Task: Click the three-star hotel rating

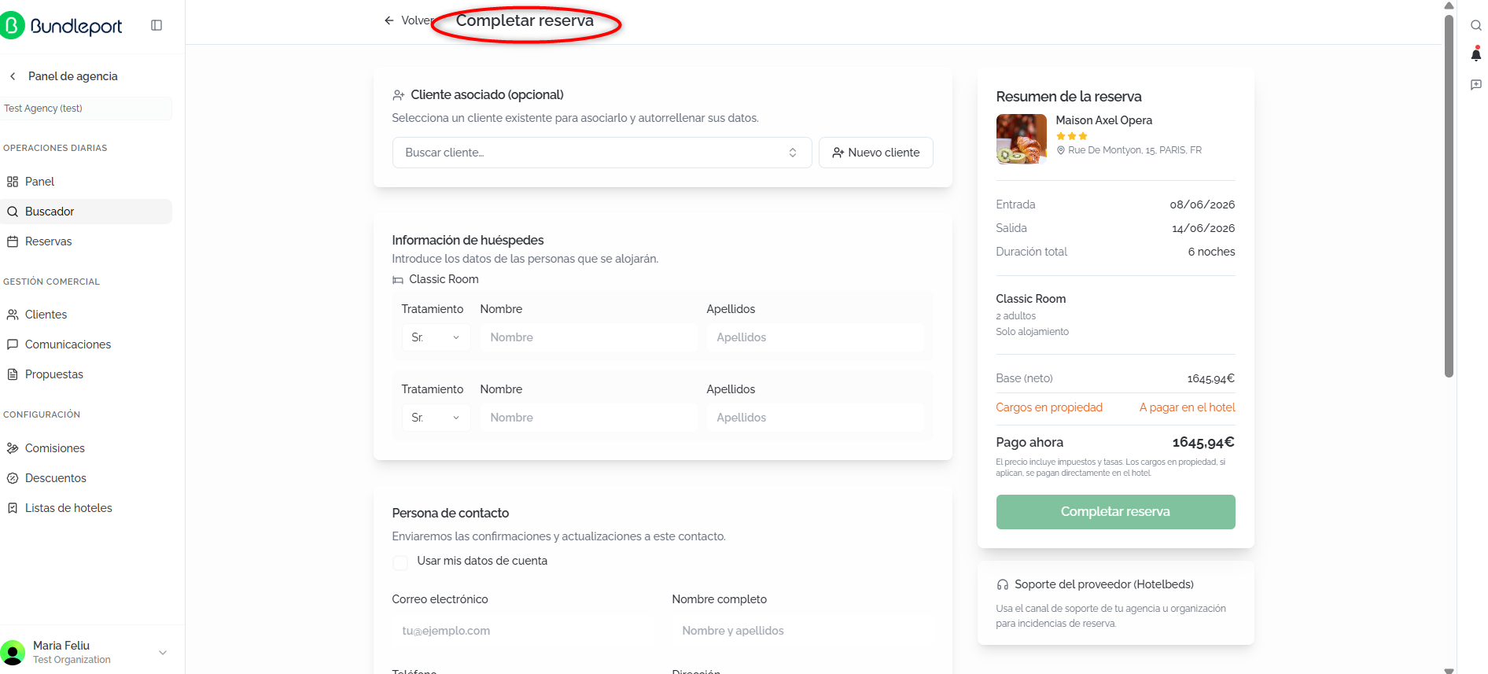Action: [1071, 136]
